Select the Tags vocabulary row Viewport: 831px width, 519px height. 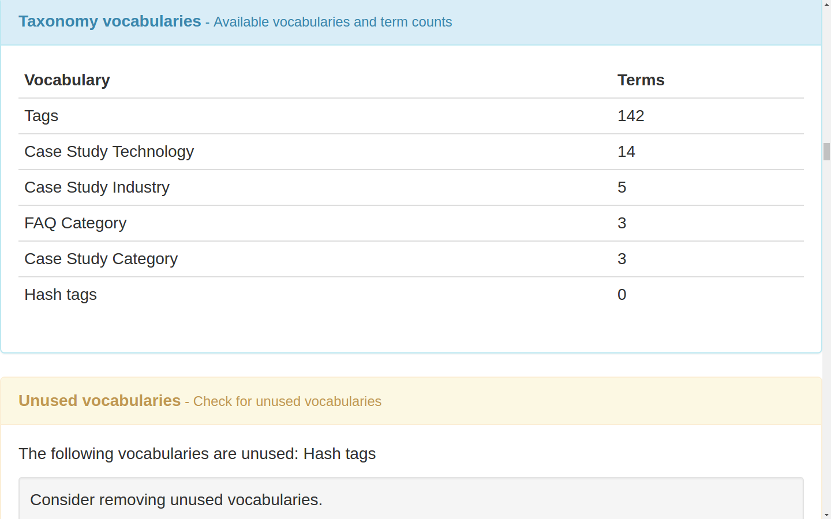411,116
